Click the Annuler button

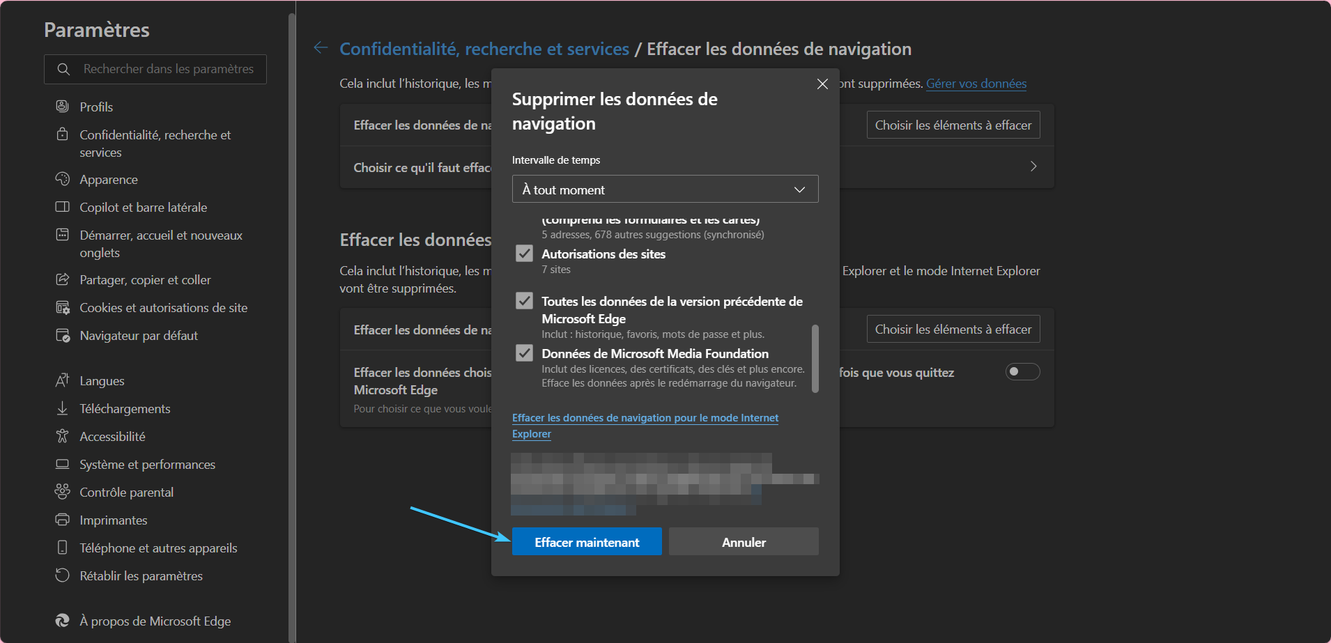coord(744,541)
